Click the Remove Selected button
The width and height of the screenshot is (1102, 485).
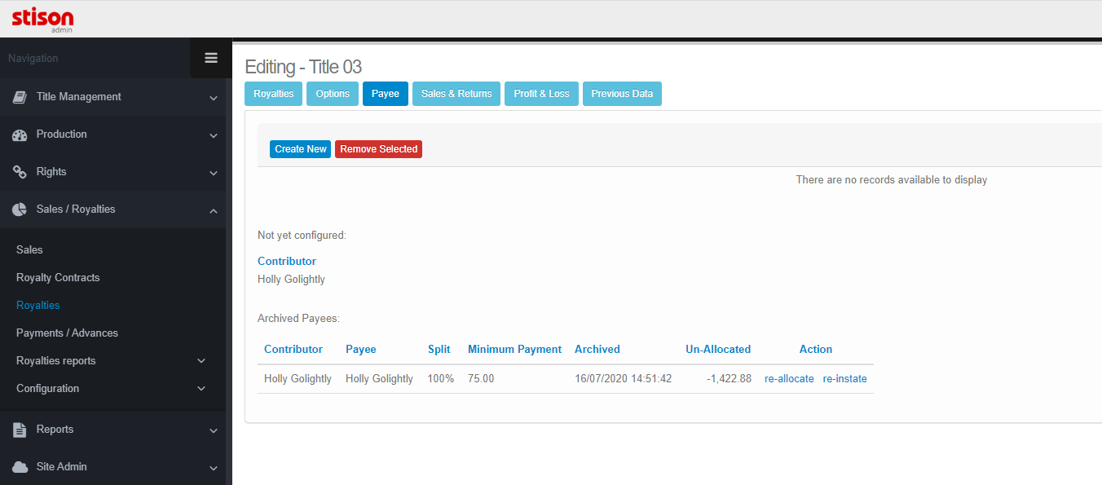378,149
